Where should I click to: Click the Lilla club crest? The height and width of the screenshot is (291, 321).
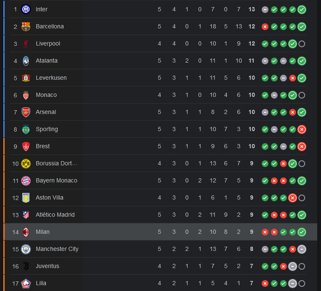point(26,283)
